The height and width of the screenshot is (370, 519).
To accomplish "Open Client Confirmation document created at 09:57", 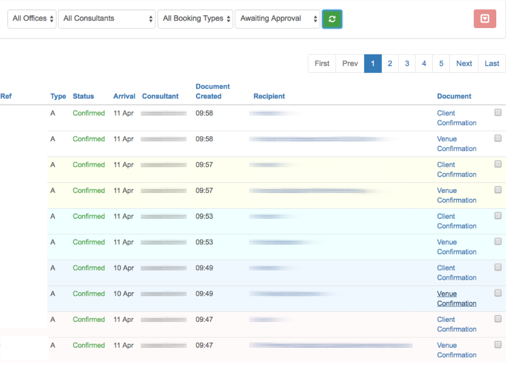I will click(457, 170).
